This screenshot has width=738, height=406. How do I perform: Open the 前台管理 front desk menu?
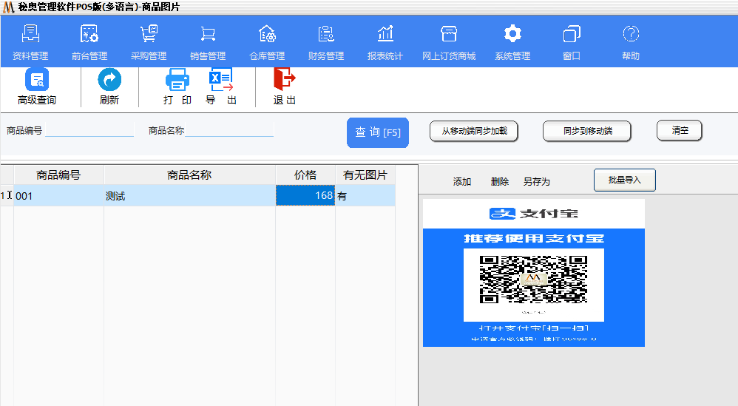click(89, 42)
